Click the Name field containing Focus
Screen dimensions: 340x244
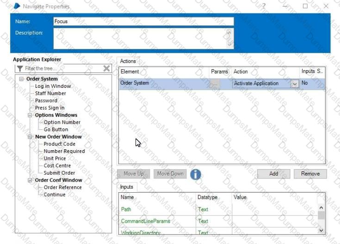143,21
